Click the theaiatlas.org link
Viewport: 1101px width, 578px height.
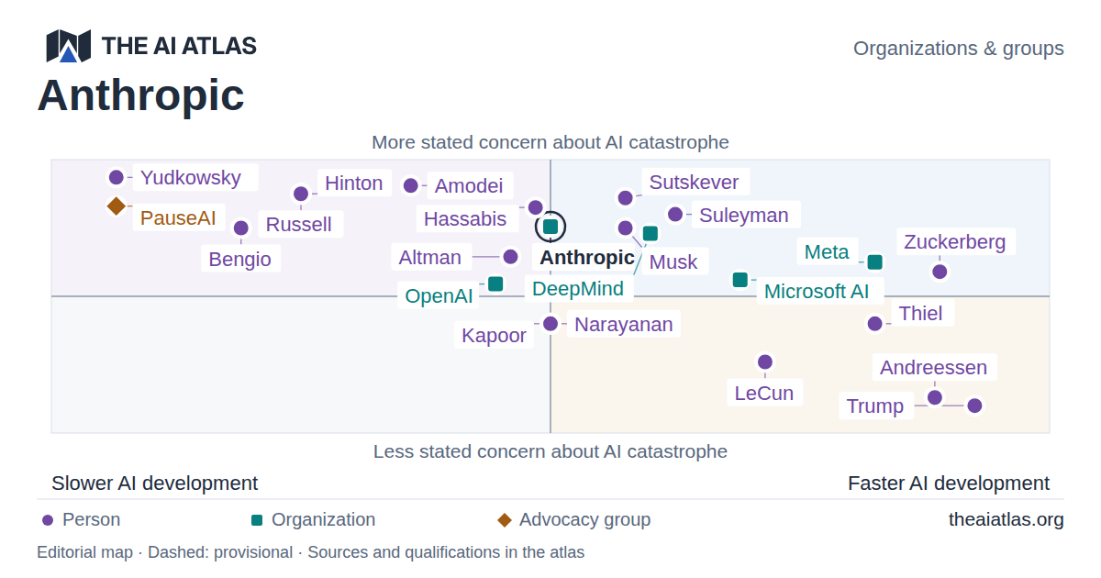pos(1006,519)
